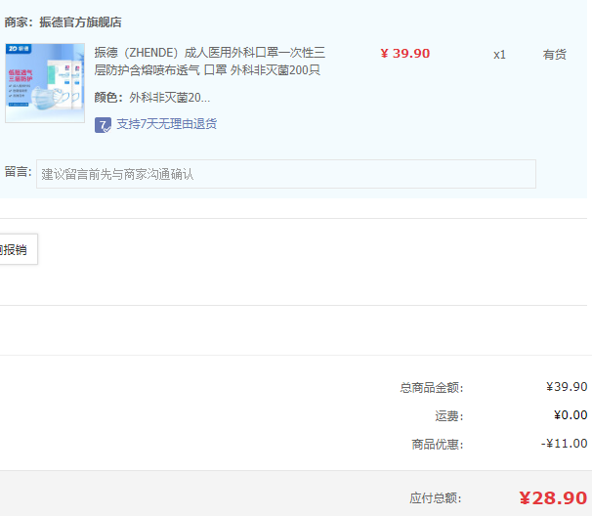The width and height of the screenshot is (592, 516).
Task: Open the 振德 surgical mask product title
Action: click(x=209, y=62)
